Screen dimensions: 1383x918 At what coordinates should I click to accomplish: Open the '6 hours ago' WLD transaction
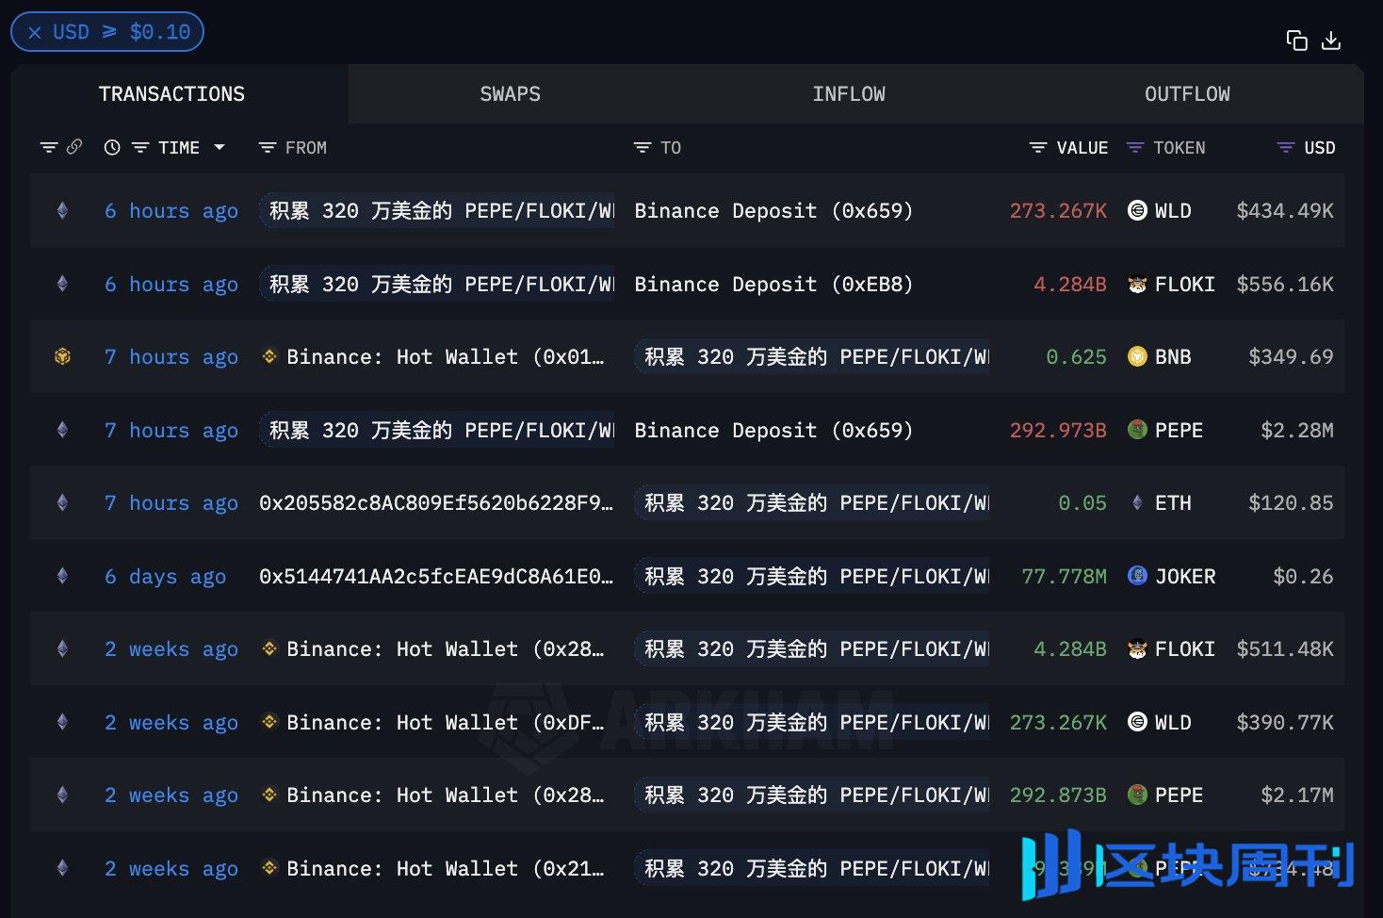(171, 211)
